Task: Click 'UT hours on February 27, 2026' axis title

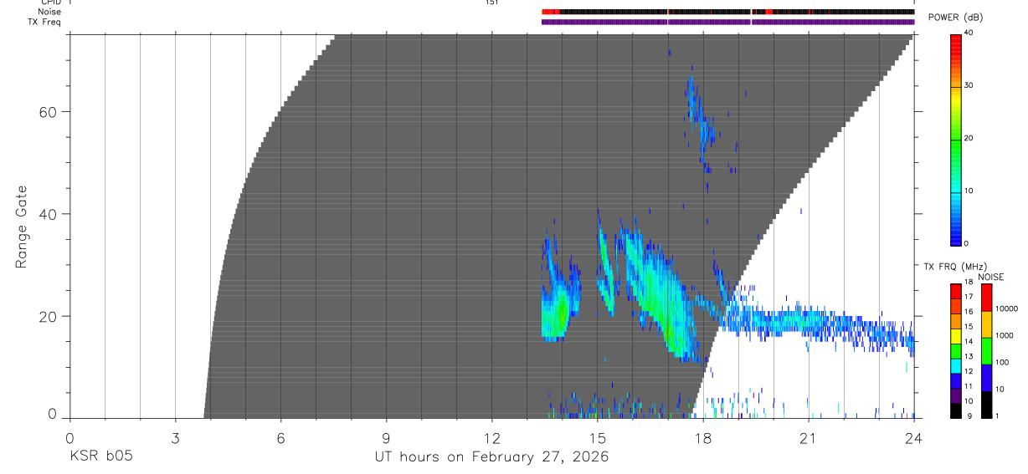Action: pyautogui.click(x=491, y=457)
